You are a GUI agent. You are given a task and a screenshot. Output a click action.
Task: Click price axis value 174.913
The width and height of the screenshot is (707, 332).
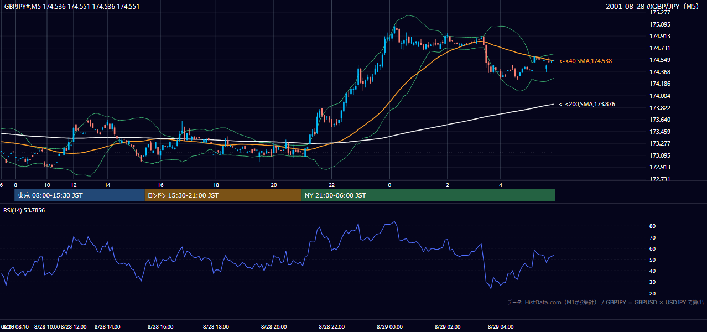pyautogui.click(x=659, y=37)
